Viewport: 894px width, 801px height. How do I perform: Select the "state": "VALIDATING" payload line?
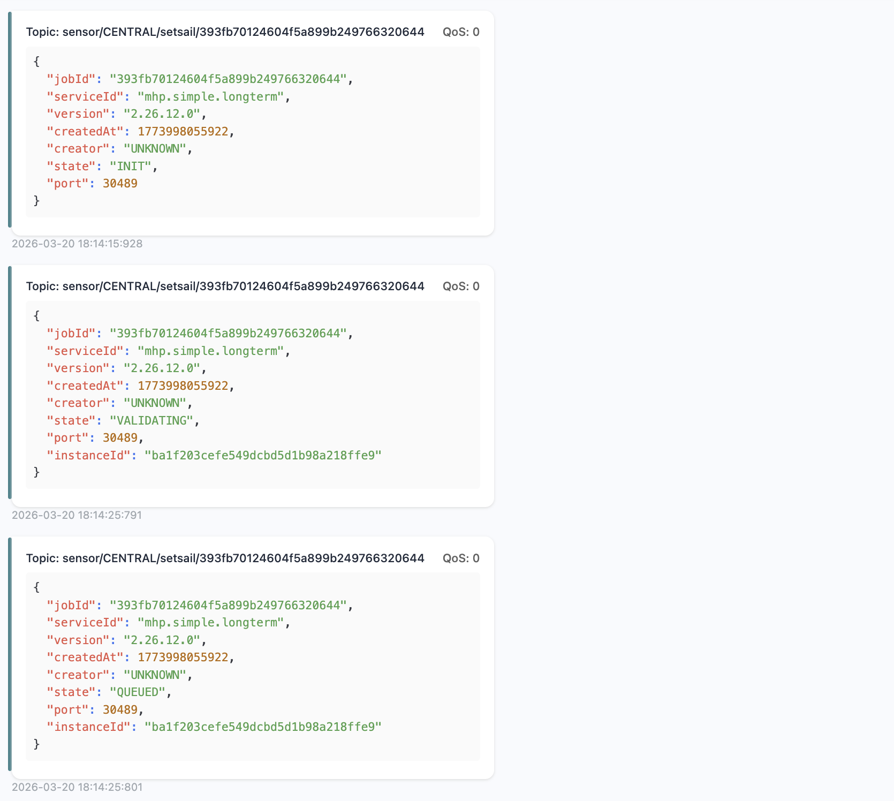click(x=123, y=421)
